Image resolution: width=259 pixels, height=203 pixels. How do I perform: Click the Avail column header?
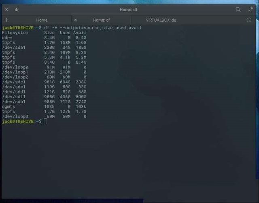coord(80,33)
